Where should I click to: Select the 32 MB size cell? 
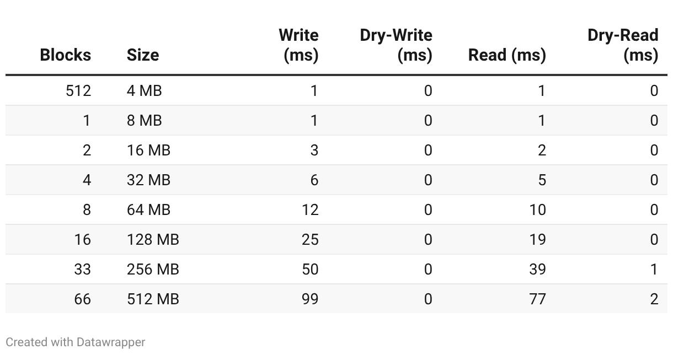click(x=149, y=180)
